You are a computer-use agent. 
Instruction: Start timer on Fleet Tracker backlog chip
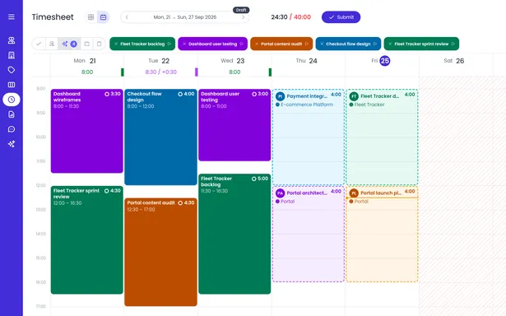[169, 44]
